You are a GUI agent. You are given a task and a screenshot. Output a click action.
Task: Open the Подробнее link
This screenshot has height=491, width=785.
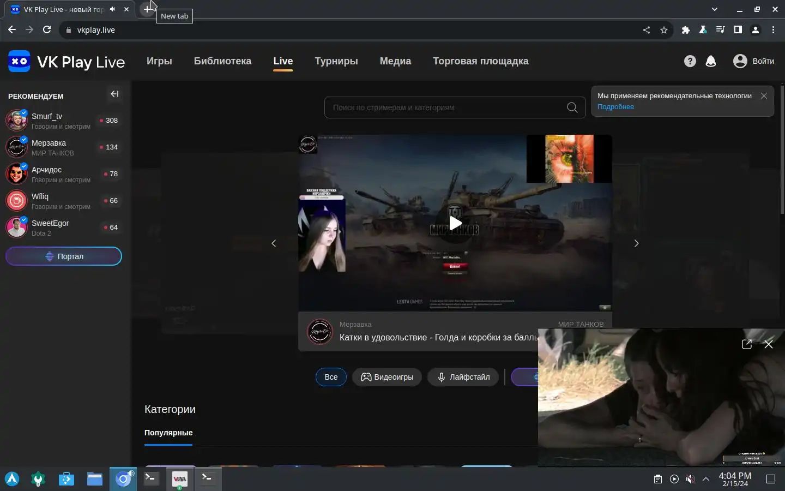(x=615, y=107)
